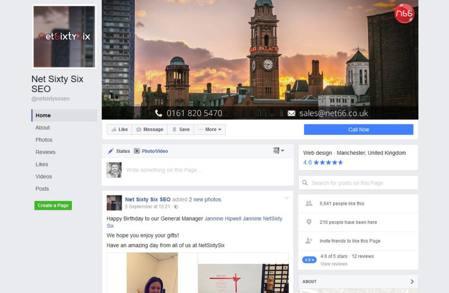This screenshot has height=293, width=449.
Task: Click the Jannine Hipwell tagged name
Action: (223, 219)
